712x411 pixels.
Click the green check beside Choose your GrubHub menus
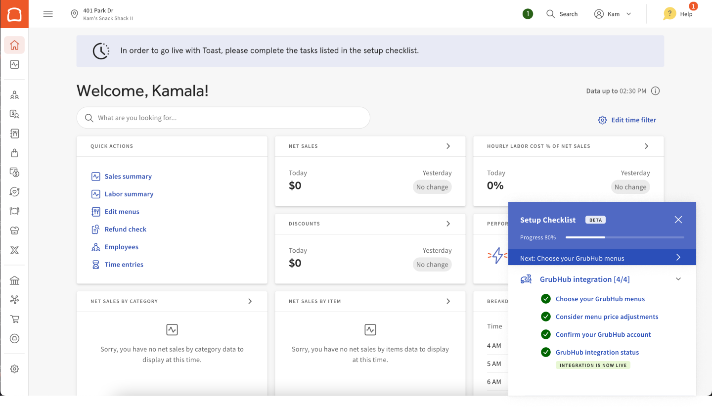click(x=546, y=299)
